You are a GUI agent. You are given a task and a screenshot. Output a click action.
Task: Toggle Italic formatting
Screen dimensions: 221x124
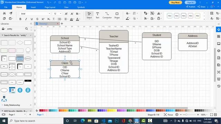click(26, 19)
